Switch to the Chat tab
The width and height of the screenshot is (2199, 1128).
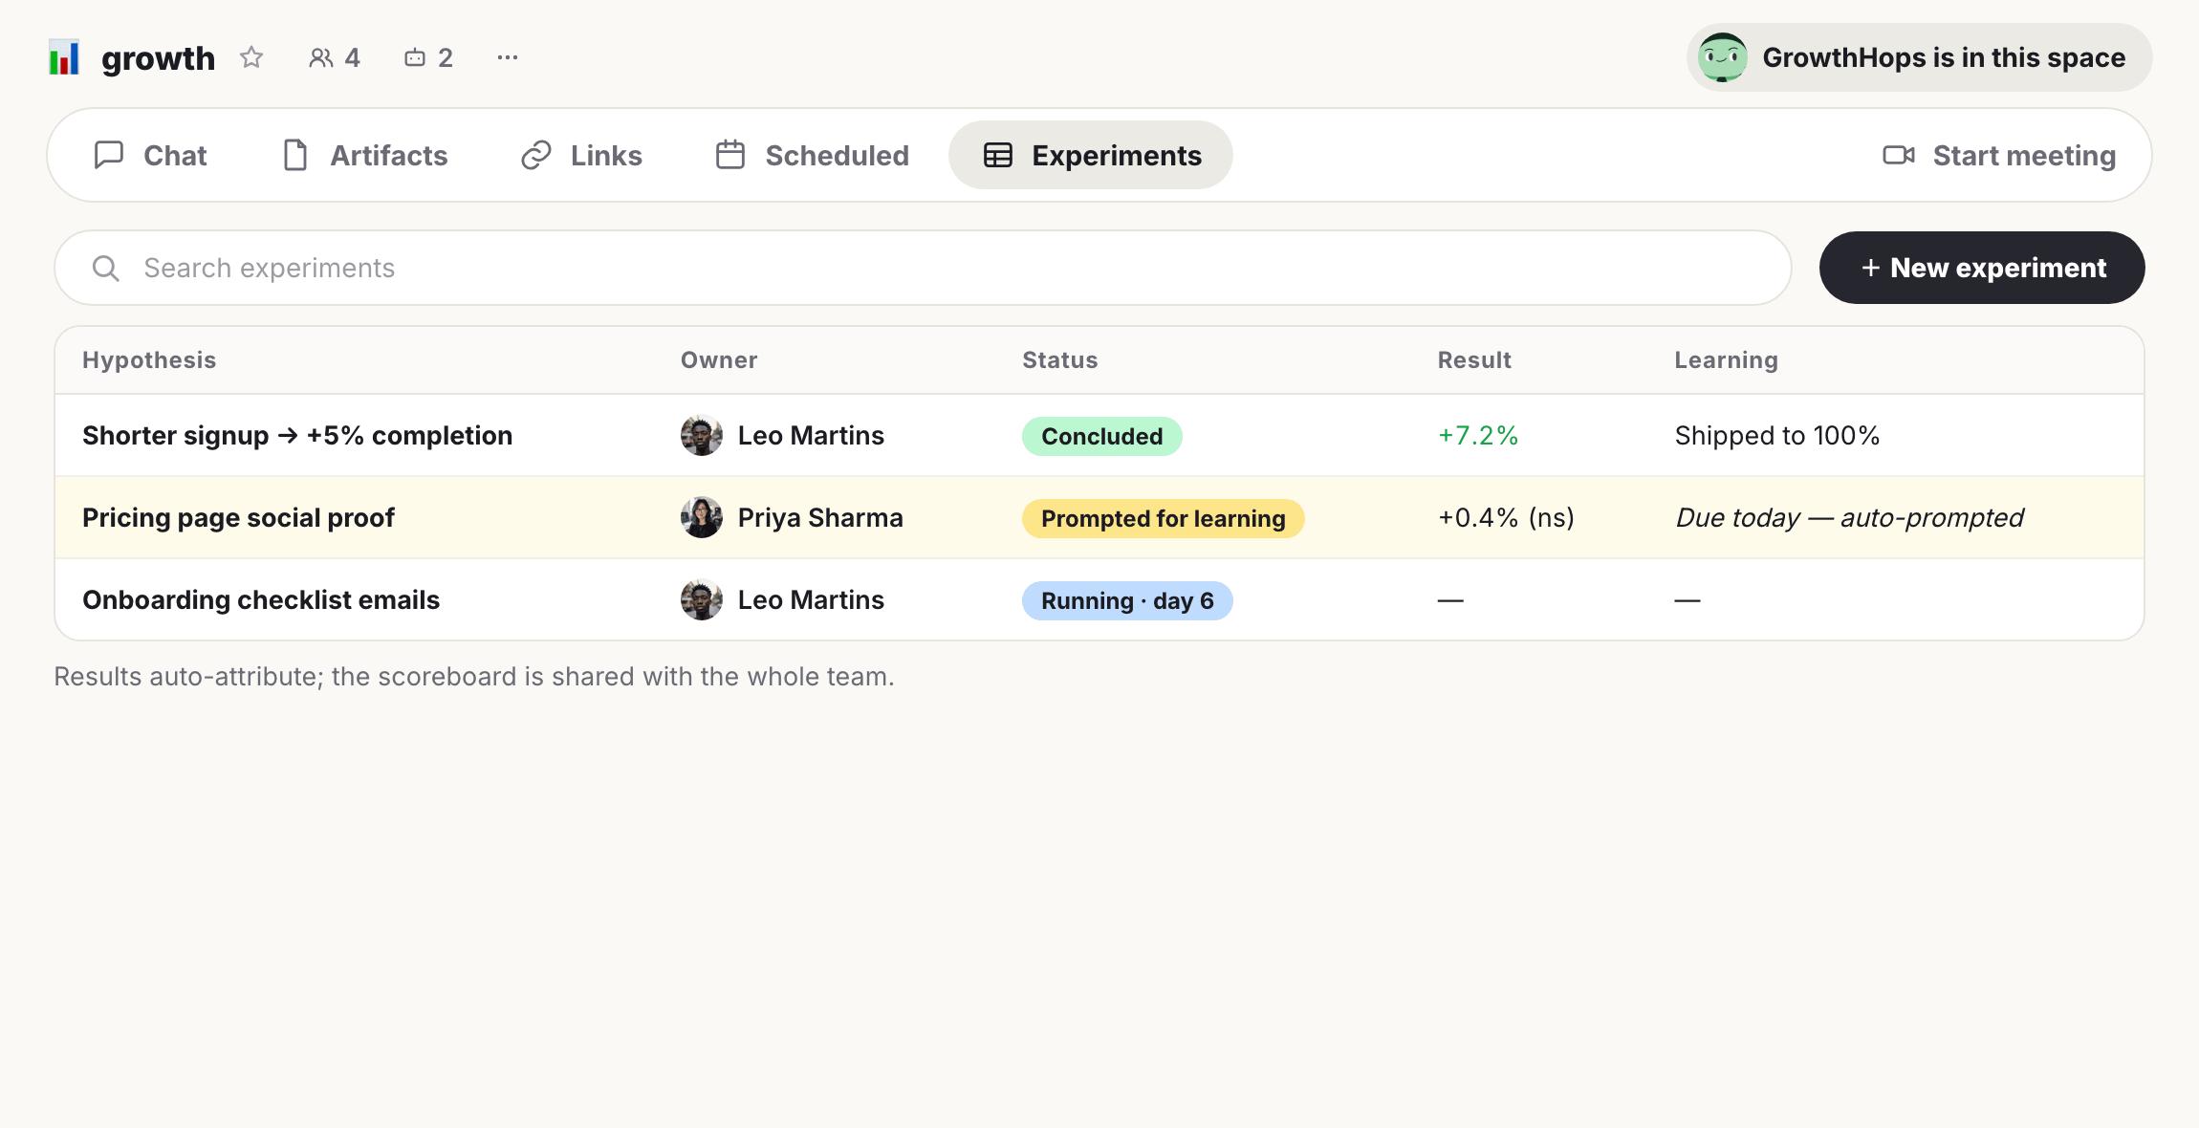pyautogui.click(x=150, y=155)
